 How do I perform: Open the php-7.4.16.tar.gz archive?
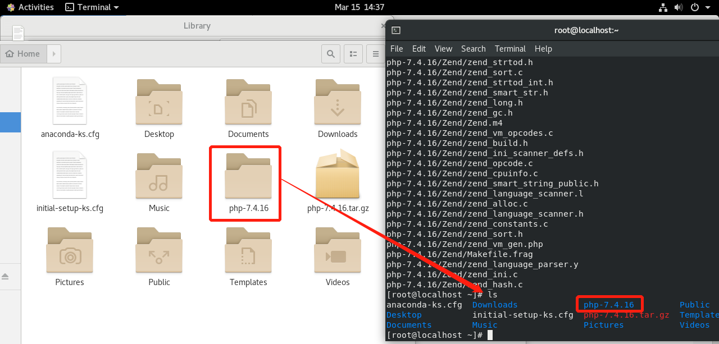[x=338, y=175]
